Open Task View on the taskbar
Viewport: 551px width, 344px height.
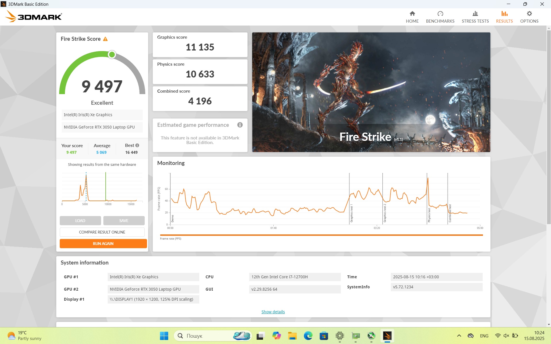[260, 336]
